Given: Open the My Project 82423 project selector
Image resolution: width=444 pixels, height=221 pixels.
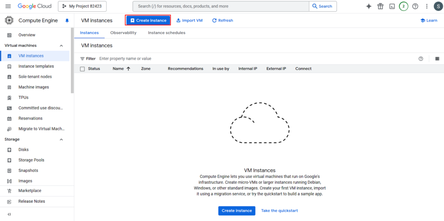Looking at the screenshot, I should click(82, 6).
